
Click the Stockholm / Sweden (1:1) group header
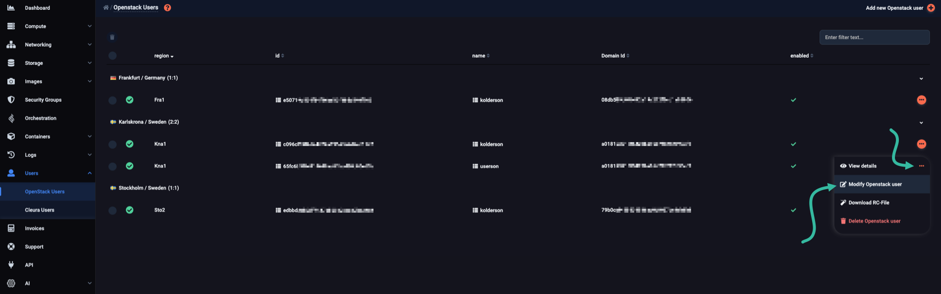click(149, 188)
